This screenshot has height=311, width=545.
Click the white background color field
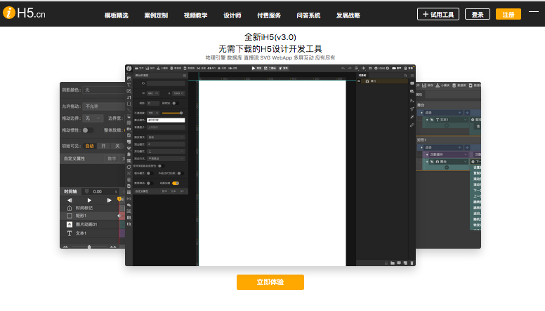[166, 120]
